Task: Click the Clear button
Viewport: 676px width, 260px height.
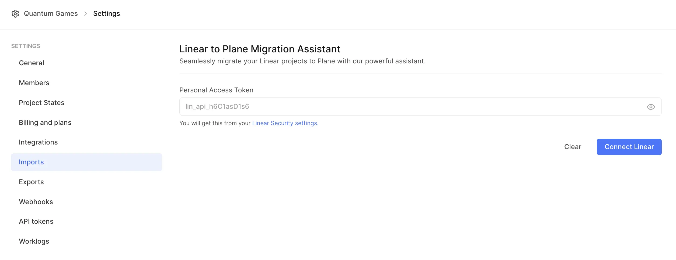Action: [x=573, y=147]
